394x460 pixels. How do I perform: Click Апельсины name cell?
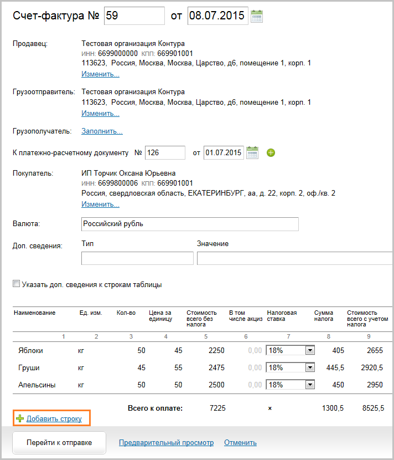coord(37,385)
